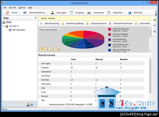Click the Change Password label
This screenshot has width=159, height=117.
pos(99,23)
